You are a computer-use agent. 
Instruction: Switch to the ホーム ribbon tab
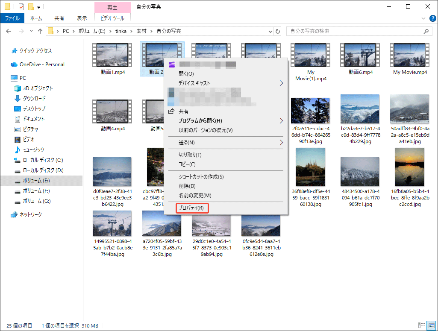pyautogui.click(x=36, y=18)
